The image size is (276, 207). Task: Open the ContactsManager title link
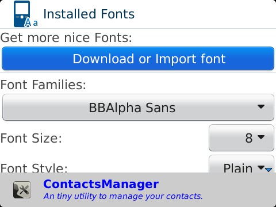(101, 184)
